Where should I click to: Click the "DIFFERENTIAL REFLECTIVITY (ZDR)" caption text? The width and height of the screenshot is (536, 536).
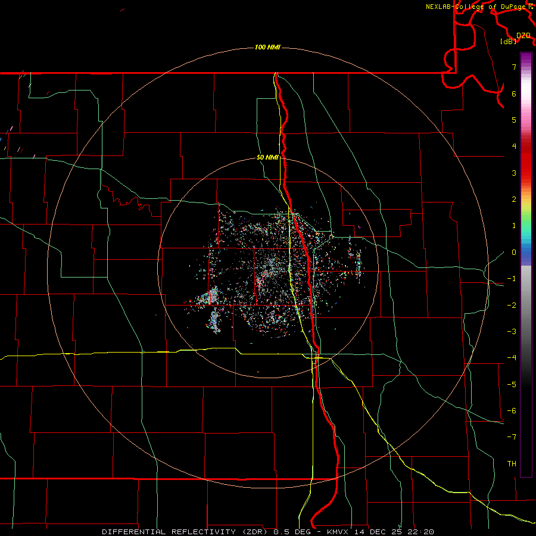tap(185, 532)
